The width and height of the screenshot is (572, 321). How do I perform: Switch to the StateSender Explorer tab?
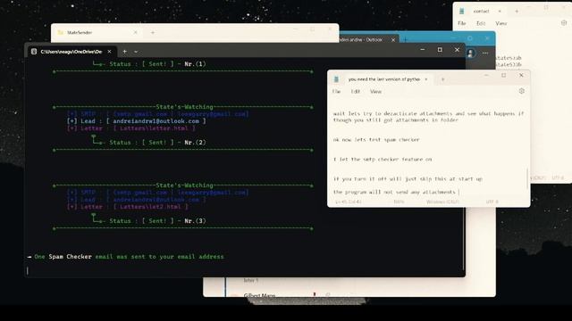click(80, 32)
